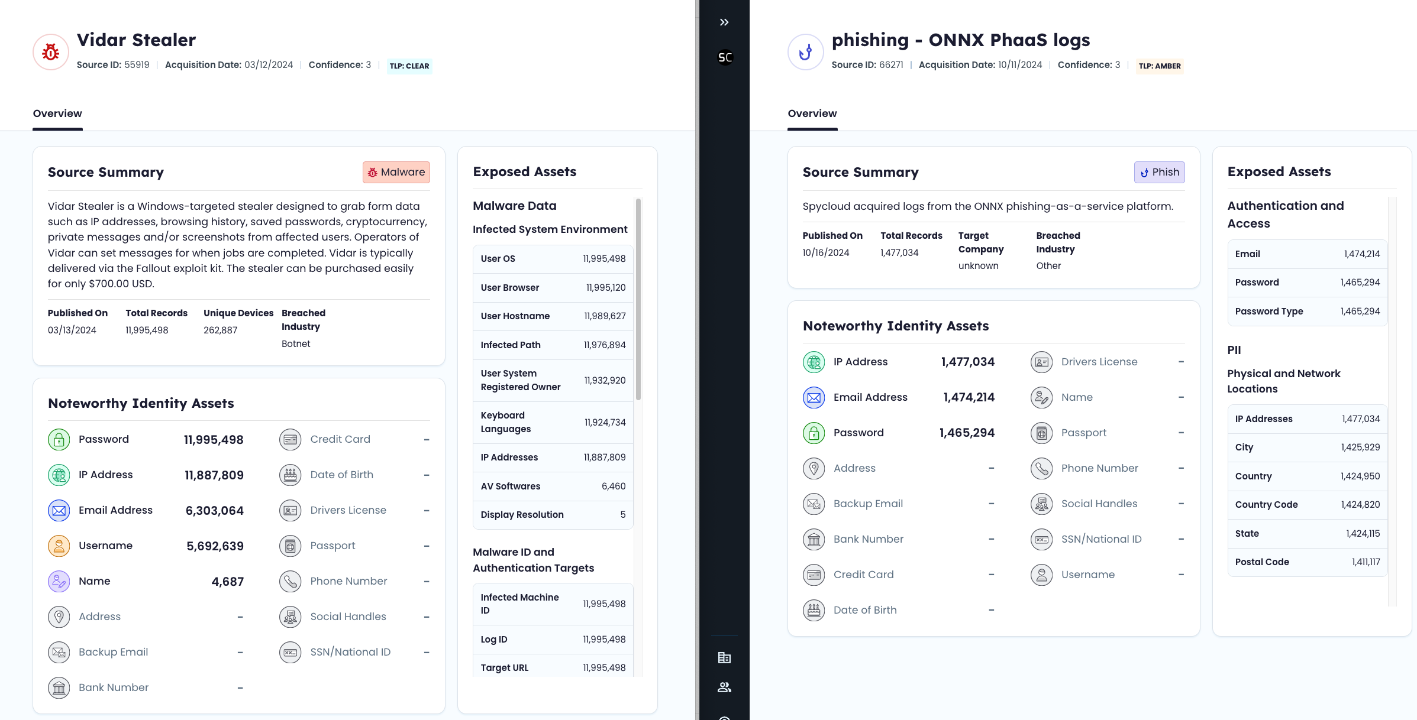Select the ONNX PhaaS Overview tab
Viewport: 1417px width, 720px height.
(812, 113)
